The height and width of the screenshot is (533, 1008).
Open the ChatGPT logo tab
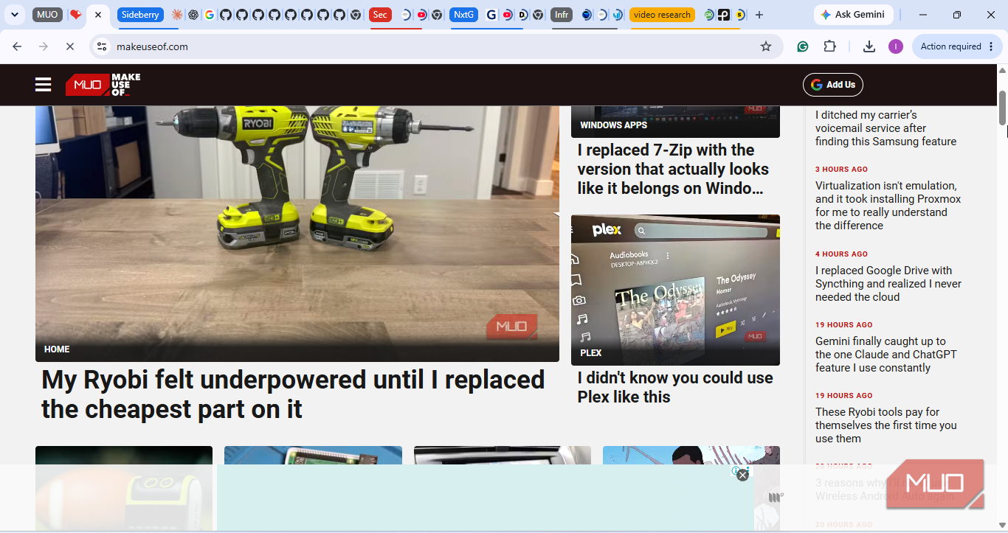[193, 15]
